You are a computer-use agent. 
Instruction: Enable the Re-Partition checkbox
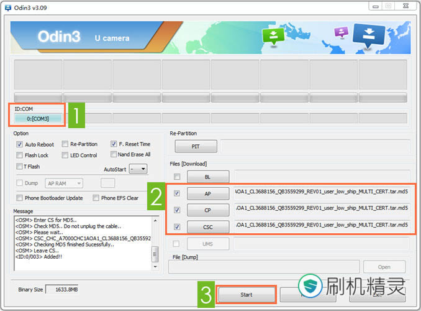tap(65, 144)
